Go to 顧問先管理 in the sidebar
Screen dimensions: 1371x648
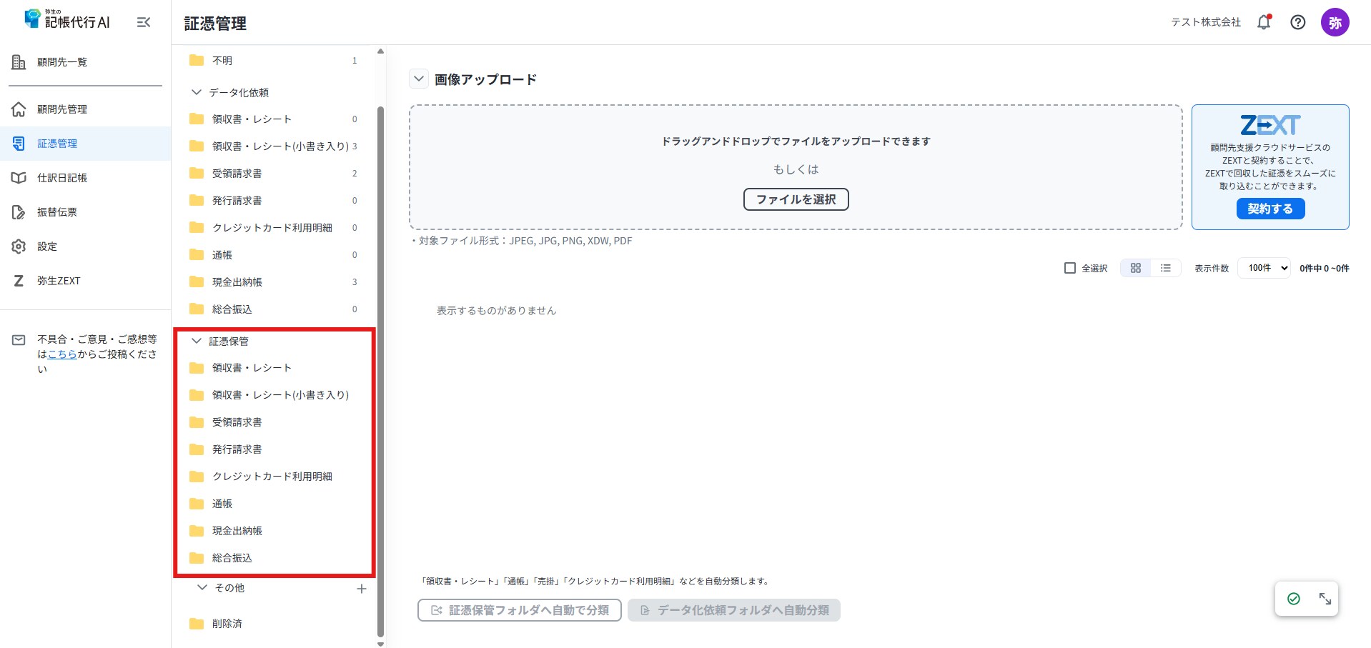[85, 109]
